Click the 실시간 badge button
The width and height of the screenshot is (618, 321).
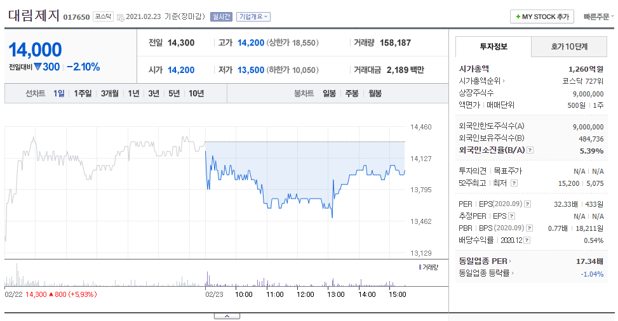click(x=221, y=16)
